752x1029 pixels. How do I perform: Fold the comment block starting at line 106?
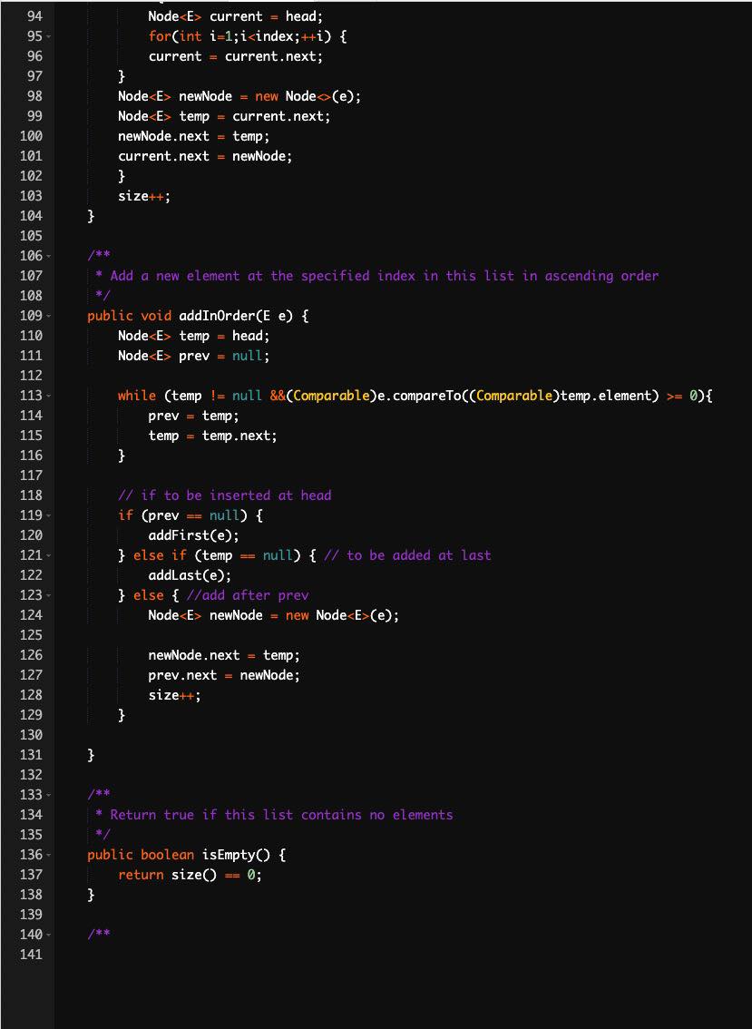50,256
